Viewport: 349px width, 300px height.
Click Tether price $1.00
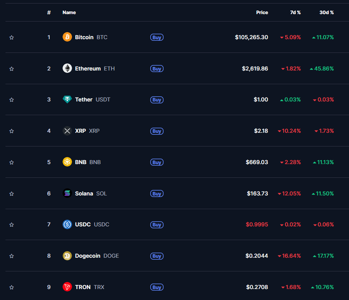point(261,99)
